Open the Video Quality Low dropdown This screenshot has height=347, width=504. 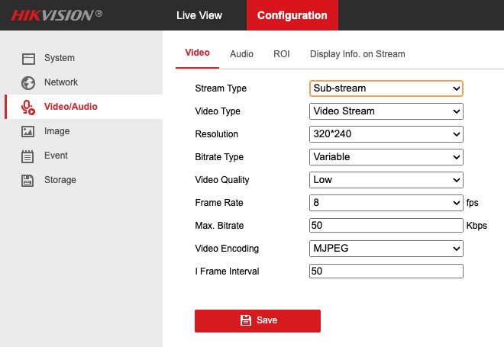click(x=386, y=180)
